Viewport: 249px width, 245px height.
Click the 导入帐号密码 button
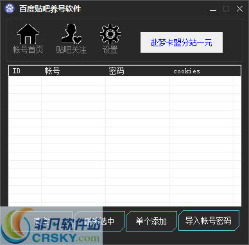[209, 221]
